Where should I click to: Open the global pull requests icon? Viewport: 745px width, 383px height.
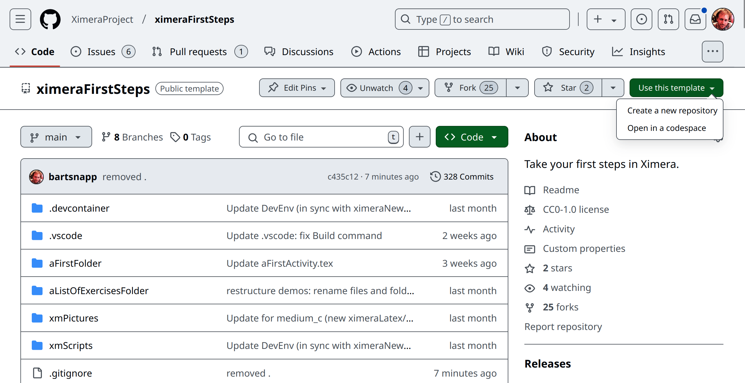click(668, 19)
